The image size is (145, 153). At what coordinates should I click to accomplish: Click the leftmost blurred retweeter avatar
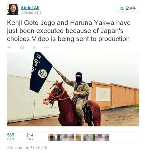50,137
